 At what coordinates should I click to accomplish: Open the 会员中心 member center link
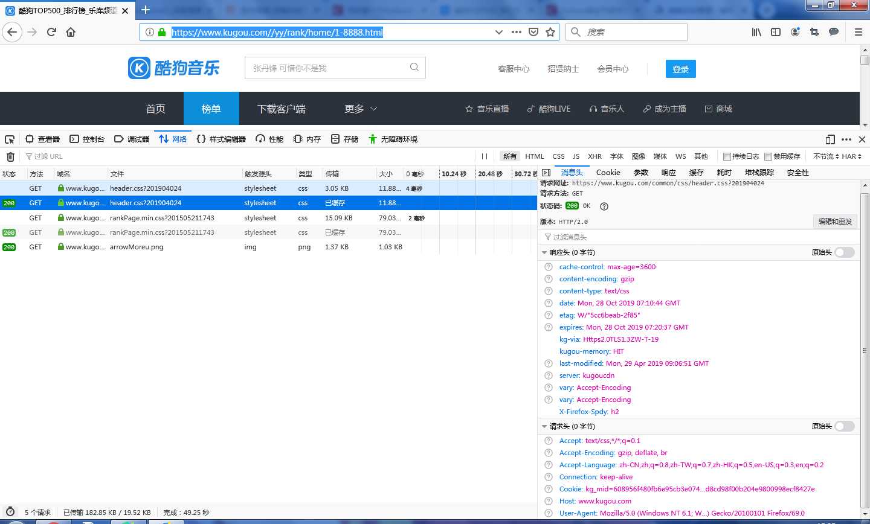(613, 69)
